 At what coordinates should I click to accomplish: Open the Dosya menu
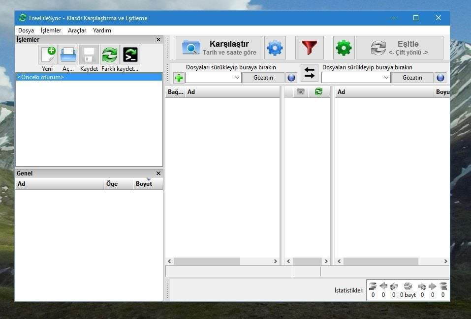pos(26,30)
